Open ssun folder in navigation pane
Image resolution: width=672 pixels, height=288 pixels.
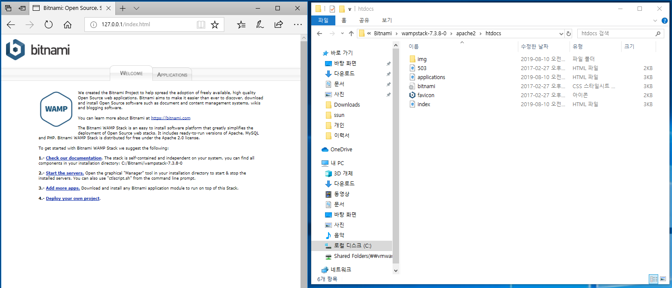tap(339, 115)
